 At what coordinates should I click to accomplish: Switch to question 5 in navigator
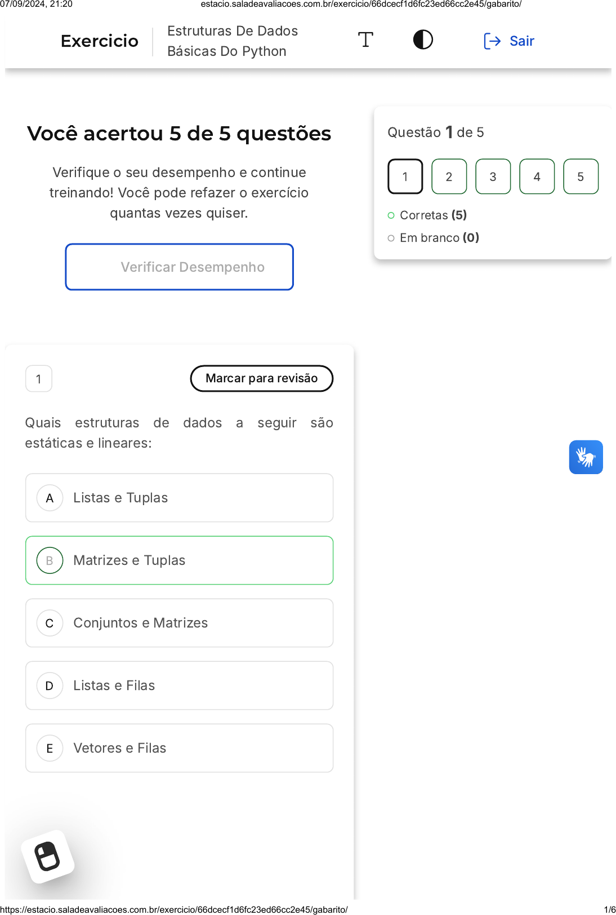(x=581, y=177)
